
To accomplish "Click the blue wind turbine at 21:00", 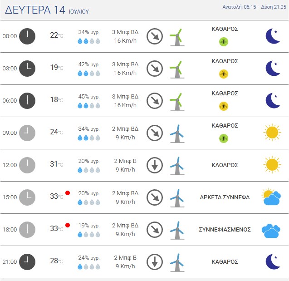I will [177, 263].
